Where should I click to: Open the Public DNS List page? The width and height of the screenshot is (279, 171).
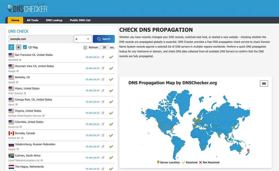(80, 20)
